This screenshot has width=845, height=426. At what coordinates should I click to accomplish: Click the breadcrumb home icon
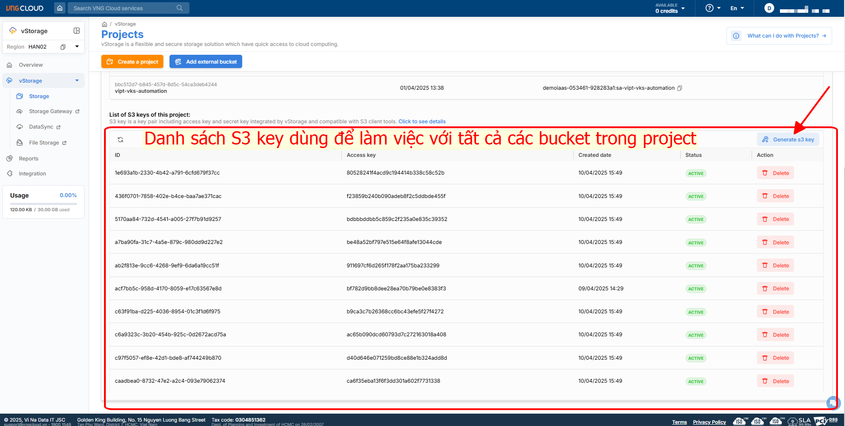click(104, 24)
